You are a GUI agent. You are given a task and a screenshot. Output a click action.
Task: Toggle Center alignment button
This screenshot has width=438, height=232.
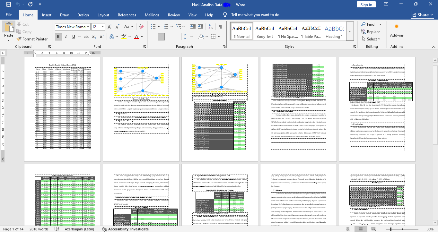pyautogui.click(x=161, y=37)
